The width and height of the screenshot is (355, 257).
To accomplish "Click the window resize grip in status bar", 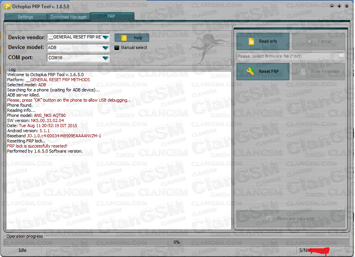I will (348, 251).
